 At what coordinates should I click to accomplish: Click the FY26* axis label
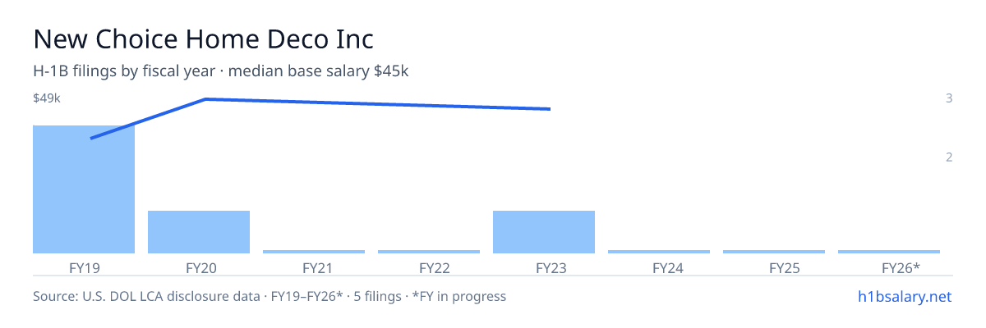click(901, 268)
